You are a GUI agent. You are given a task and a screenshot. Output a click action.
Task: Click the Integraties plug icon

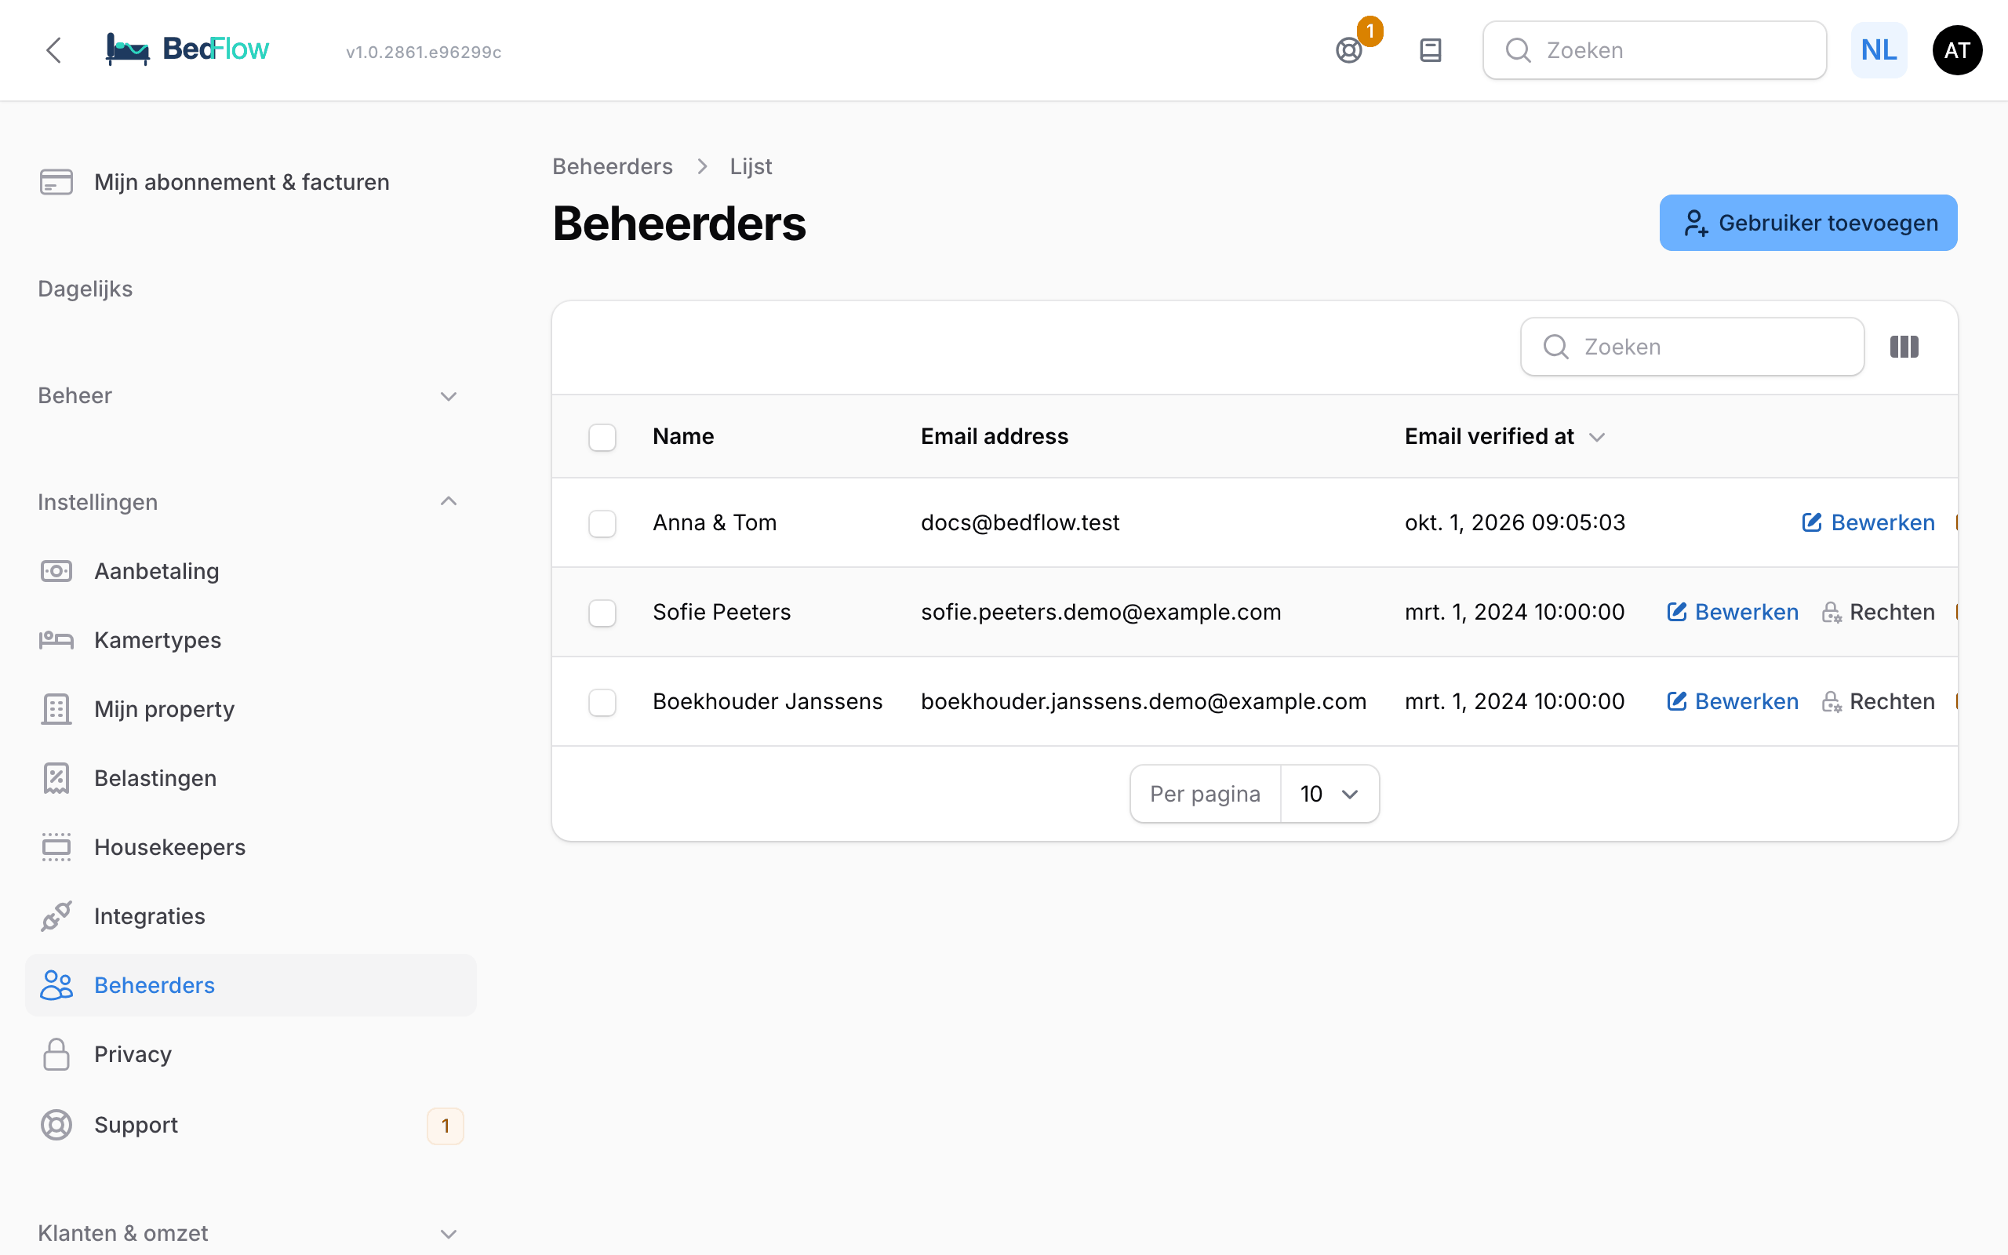point(56,915)
